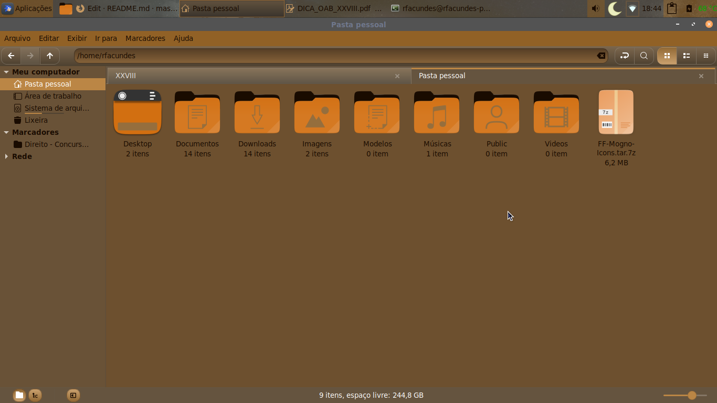Select the Public folder icon

[x=497, y=112]
